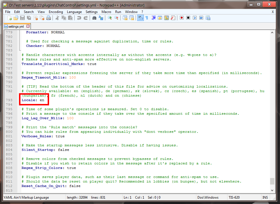Close the current document from toolbar

click(35, 18)
